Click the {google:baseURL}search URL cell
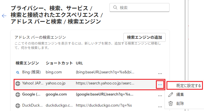The width and height of the screenshot is (204, 111). tap(105, 94)
